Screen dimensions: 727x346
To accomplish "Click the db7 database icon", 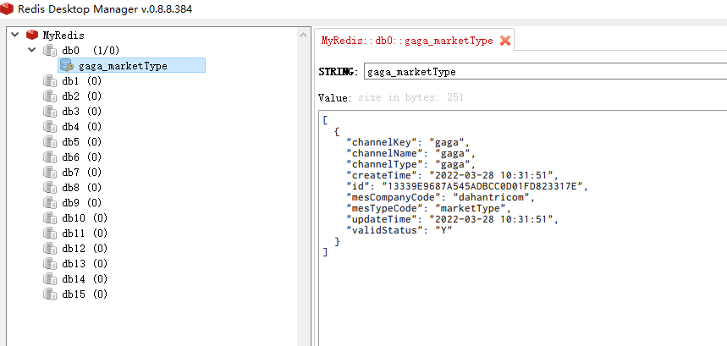I will [50, 173].
